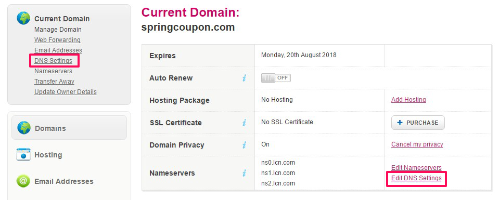
Task: Click the ns0.lcn.com nameserver entry
Action: click(278, 163)
